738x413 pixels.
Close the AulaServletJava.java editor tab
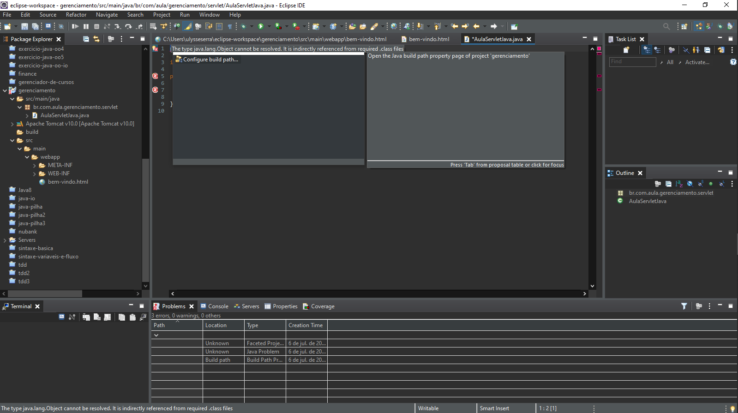tap(529, 39)
